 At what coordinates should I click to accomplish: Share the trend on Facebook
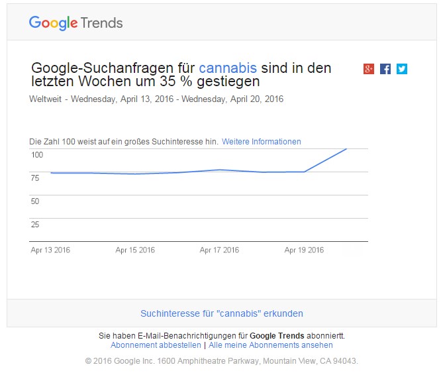(385, 69)
